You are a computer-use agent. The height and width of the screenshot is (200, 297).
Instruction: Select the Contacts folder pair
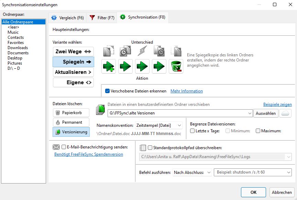pyautogui.click(x=16, y=37)
